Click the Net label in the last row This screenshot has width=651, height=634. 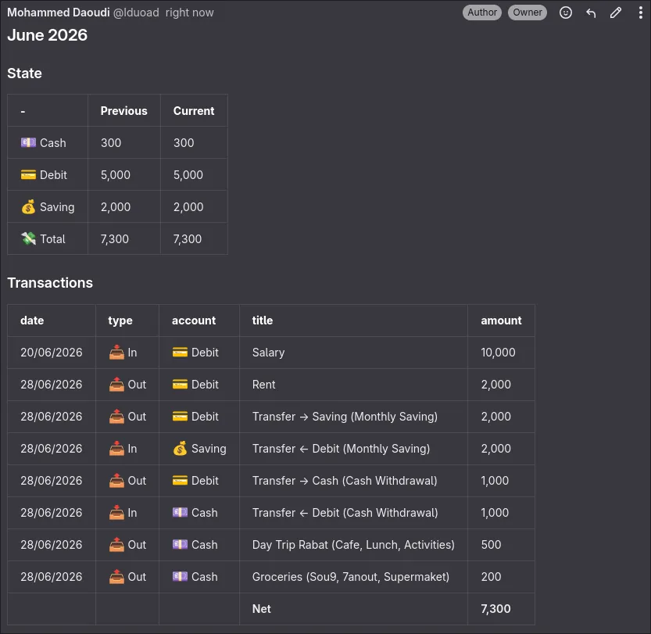[x=262, y=609]
